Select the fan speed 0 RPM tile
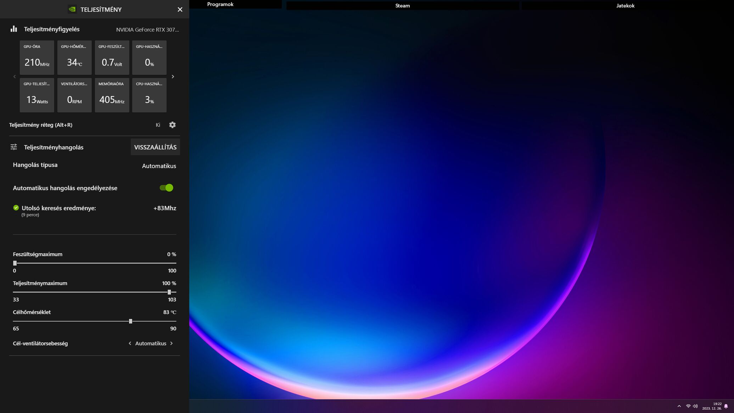The image size is (734, 413). (x=74, y=95)
